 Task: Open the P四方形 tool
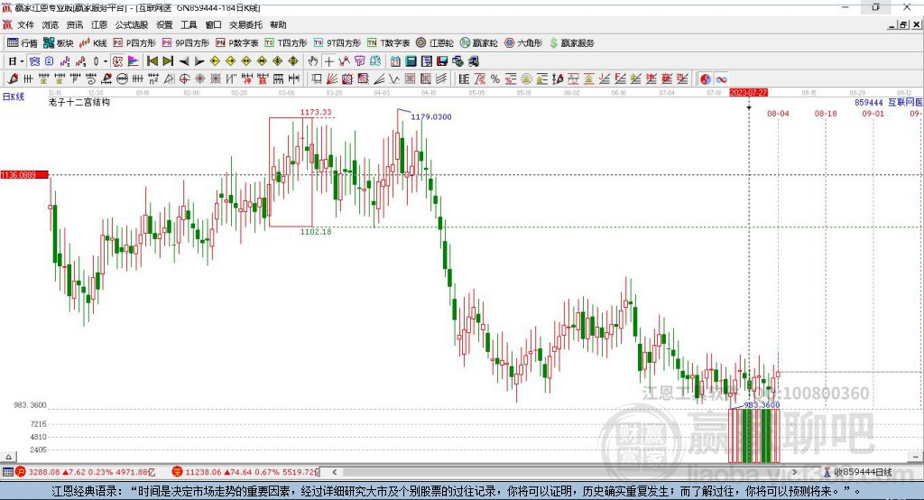coord(134,43)
